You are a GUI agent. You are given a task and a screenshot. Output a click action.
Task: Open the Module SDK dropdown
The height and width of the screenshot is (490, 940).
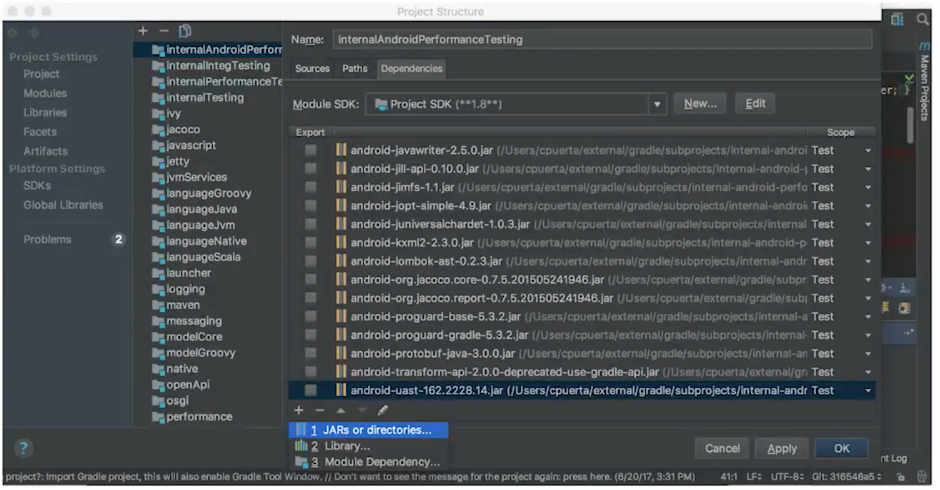[656, 104]
